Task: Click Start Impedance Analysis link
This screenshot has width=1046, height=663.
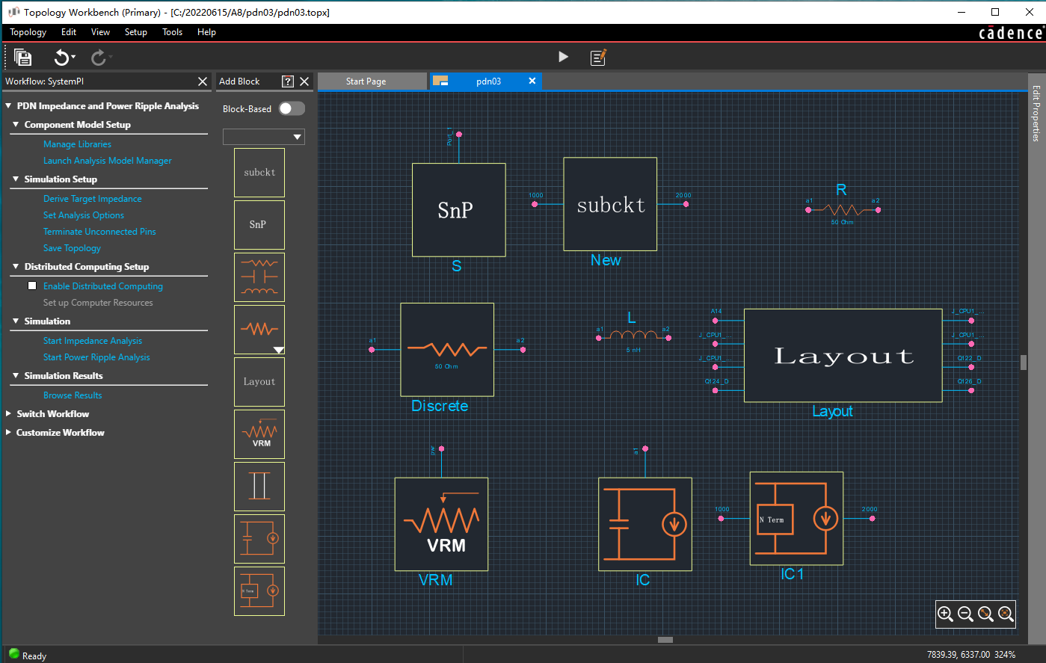Action: pyautogui.click(x=93, y=341)
